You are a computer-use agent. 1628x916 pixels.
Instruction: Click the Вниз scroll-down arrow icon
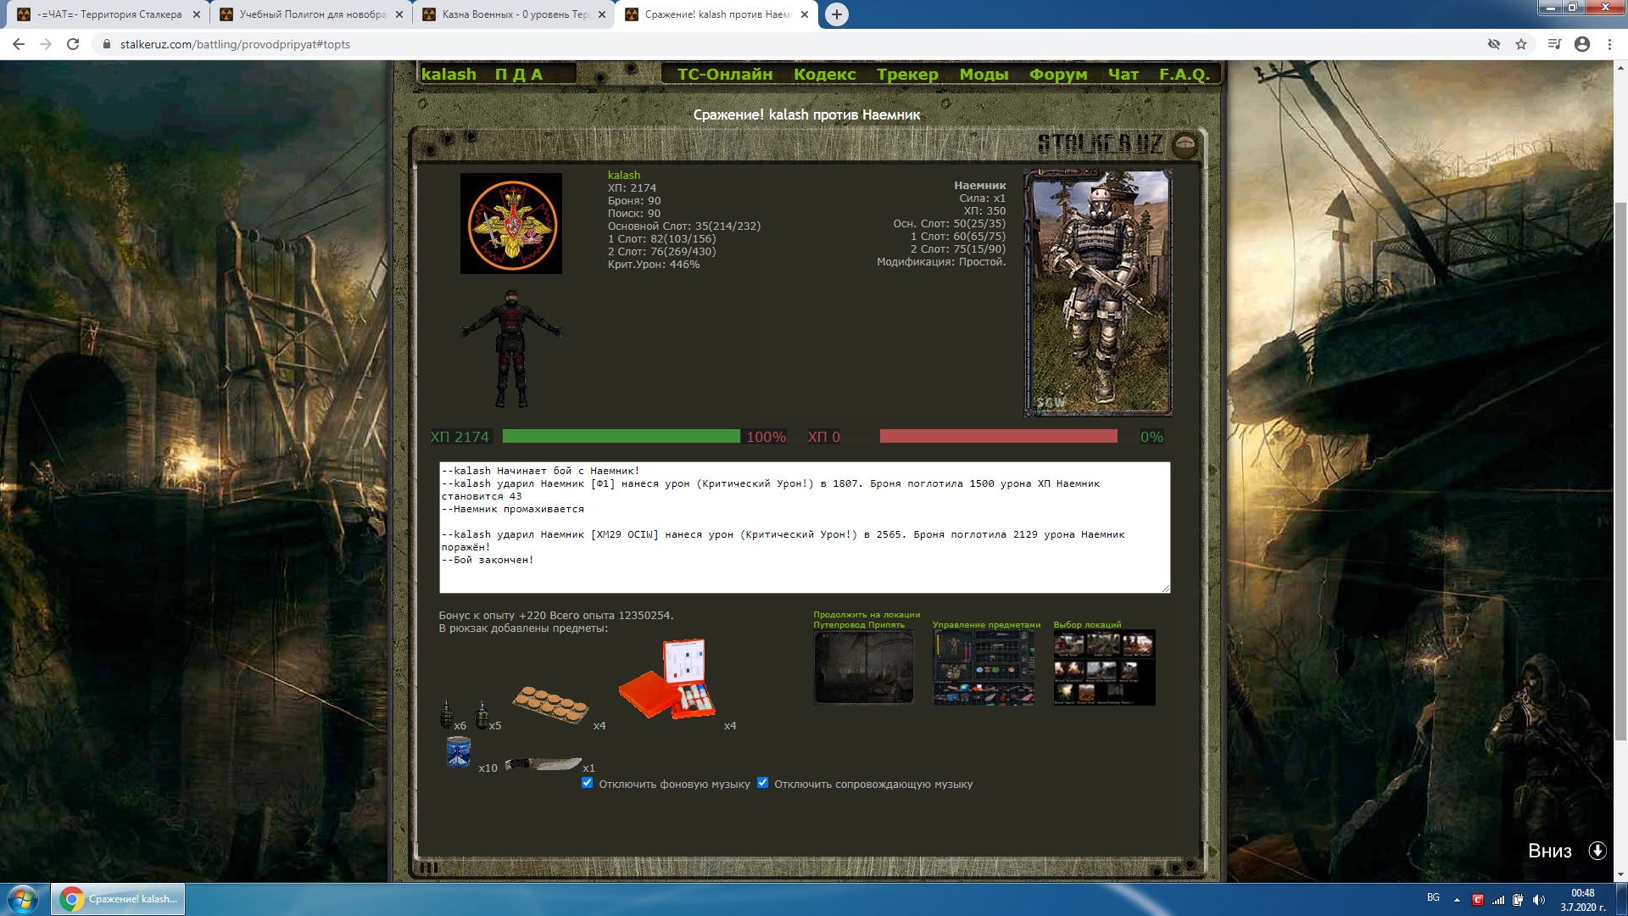pos(1597,851)
